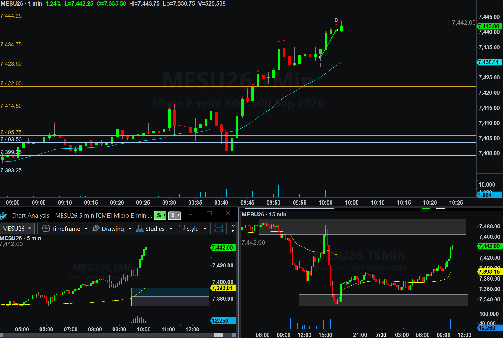Click the Style selection icon

click(x=181, y=229)
